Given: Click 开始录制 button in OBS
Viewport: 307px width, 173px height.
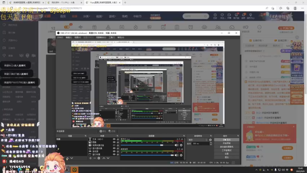Looking at the screenshot, I should [226, 143].
